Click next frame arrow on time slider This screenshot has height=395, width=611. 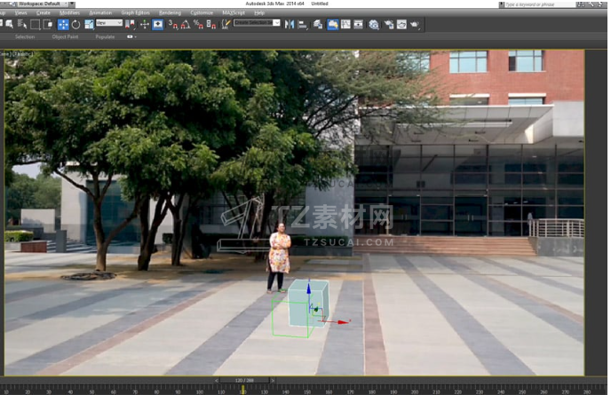273,380
